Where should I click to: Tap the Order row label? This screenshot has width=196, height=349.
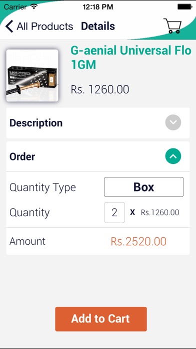click(x=22, y=156)
